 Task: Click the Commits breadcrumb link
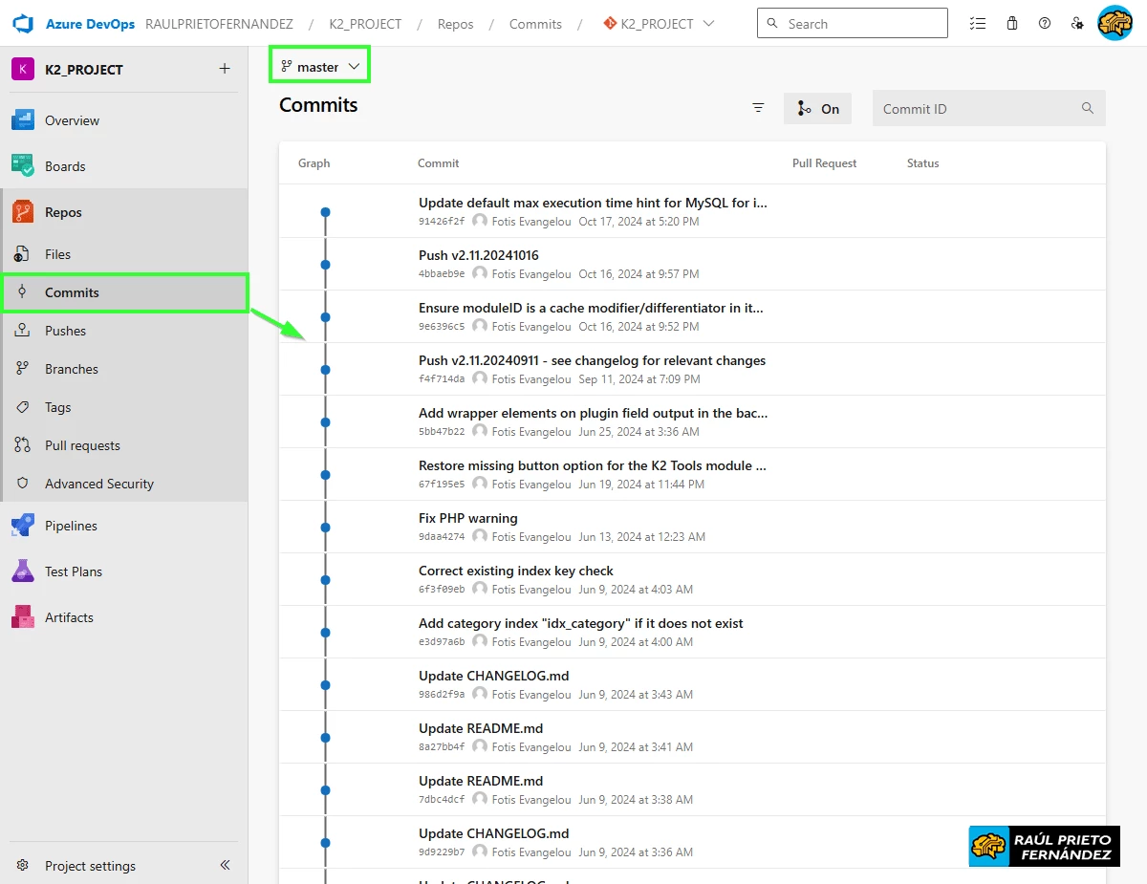coord(534,23)
